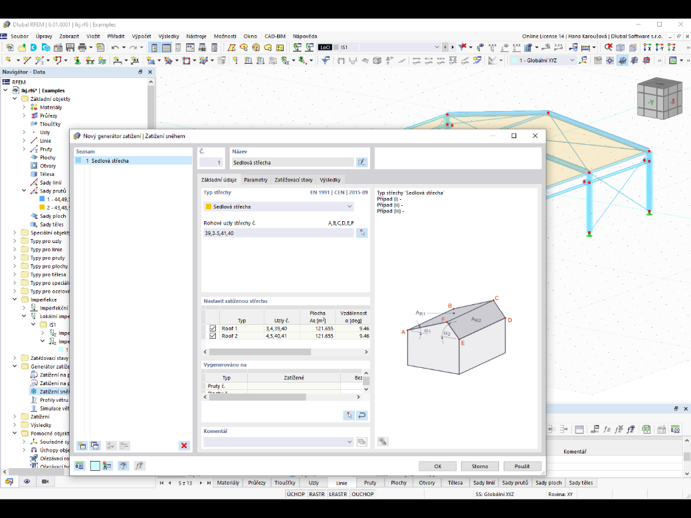Open the Výpočet menu
The image size is (691, 518).
(141, 36)
